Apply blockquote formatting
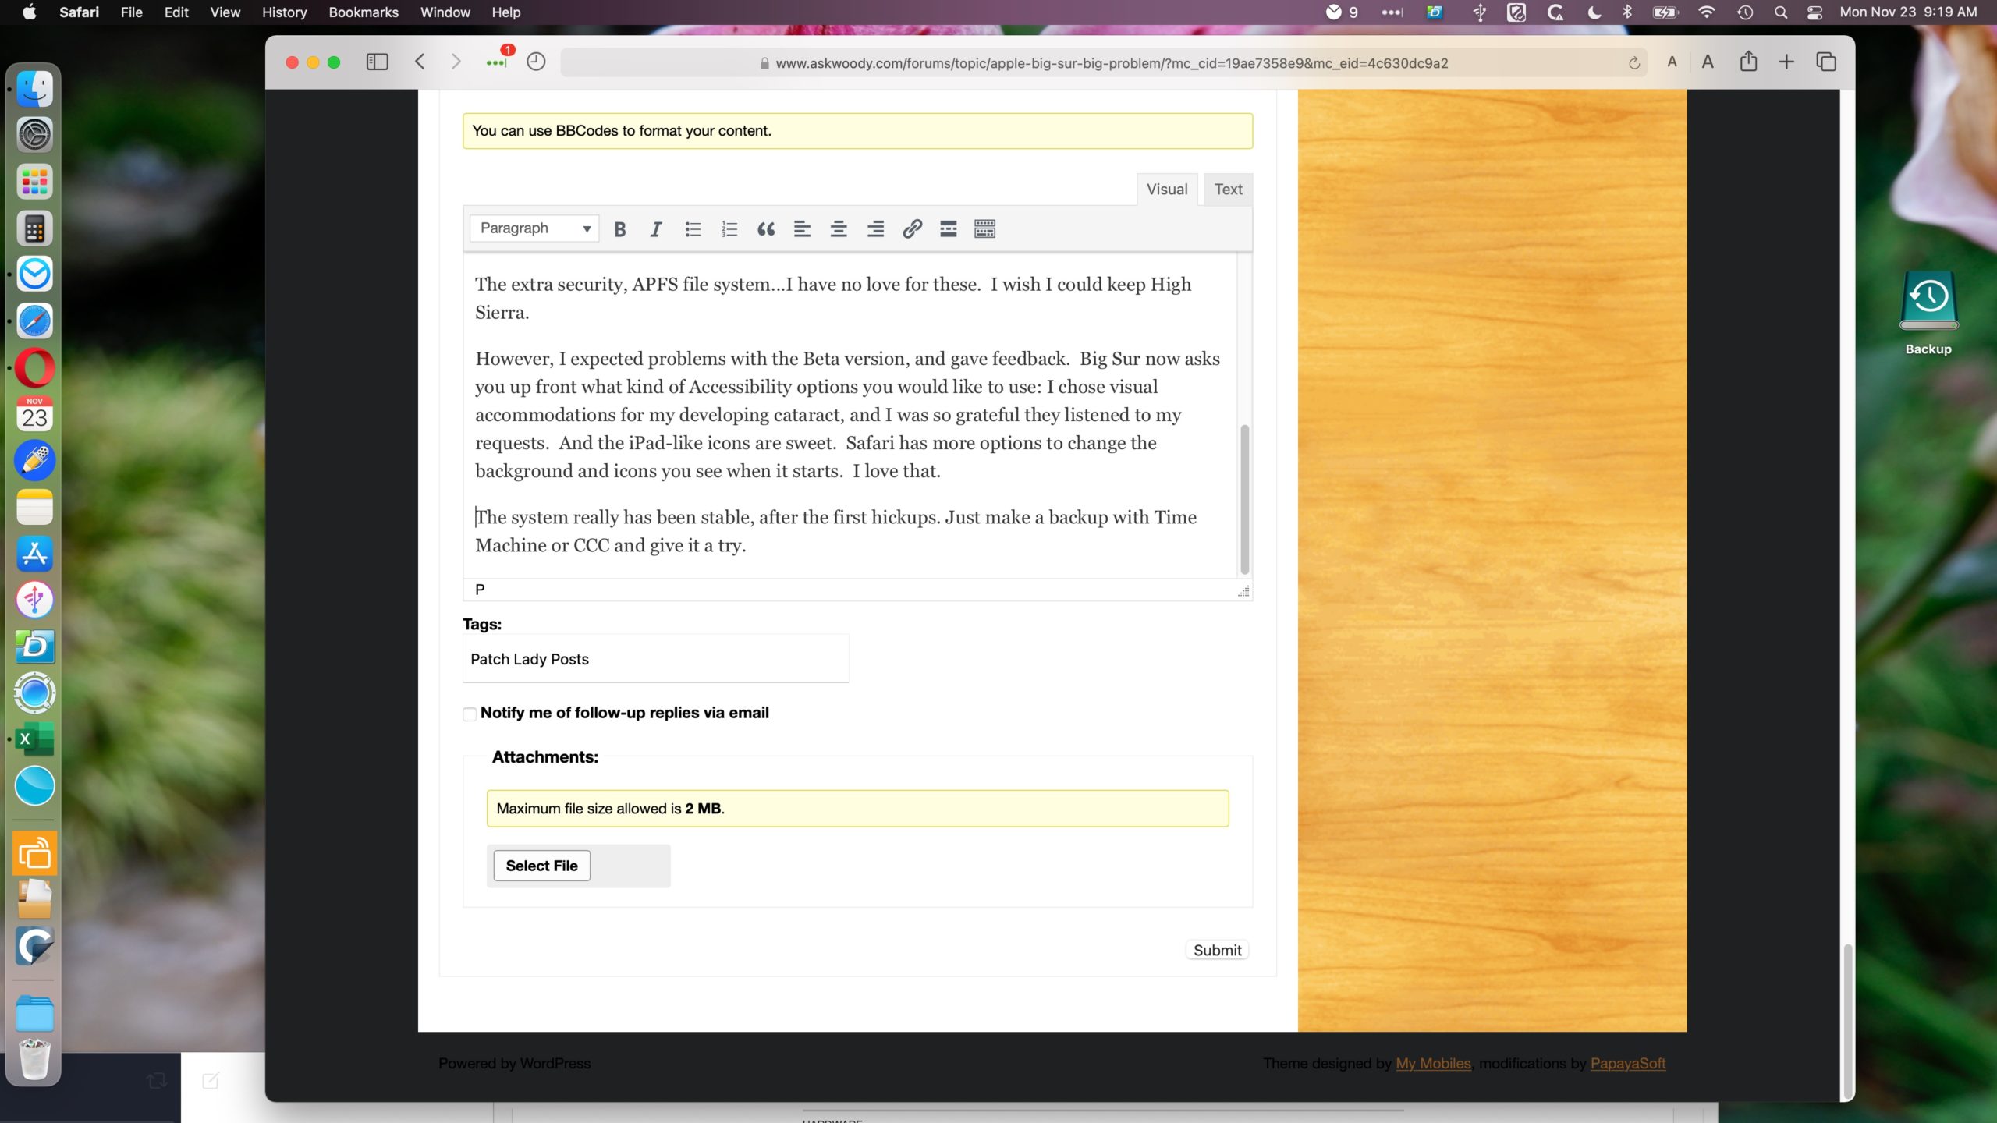The width and height of the screenshot is (1997, 1123). click(766, 229)
